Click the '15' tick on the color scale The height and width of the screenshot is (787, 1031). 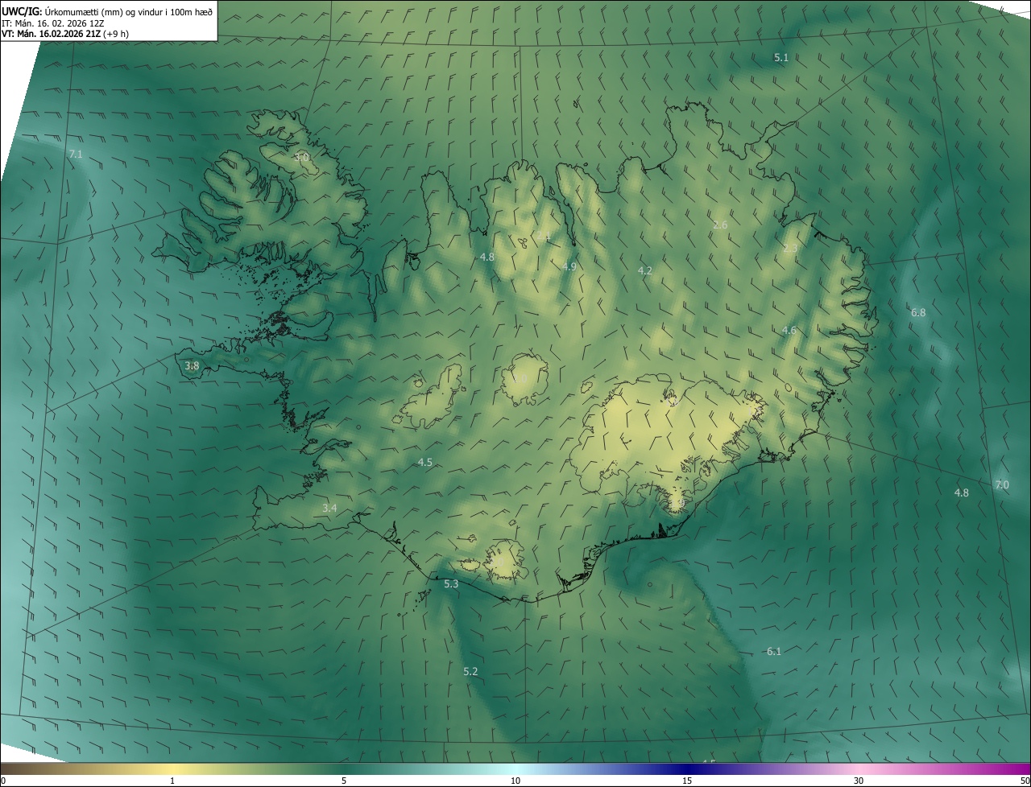(687, 781)
